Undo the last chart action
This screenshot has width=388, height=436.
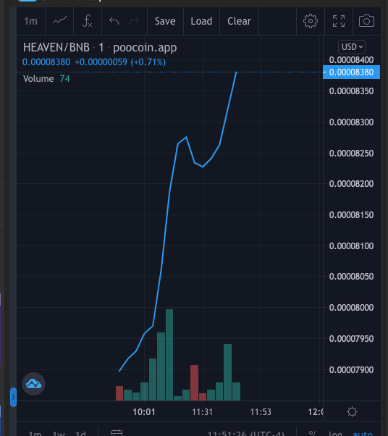pos(114,21)
